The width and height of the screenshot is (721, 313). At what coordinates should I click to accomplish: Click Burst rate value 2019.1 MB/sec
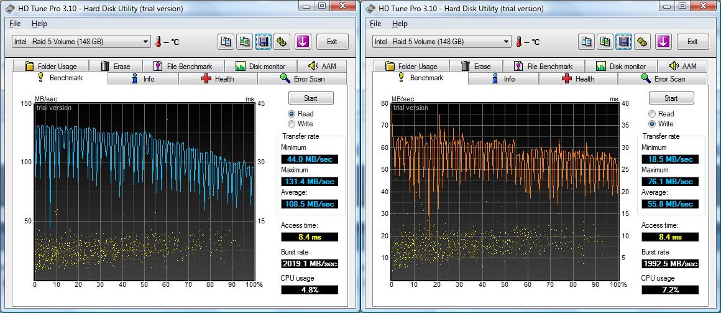click(310, 264)
